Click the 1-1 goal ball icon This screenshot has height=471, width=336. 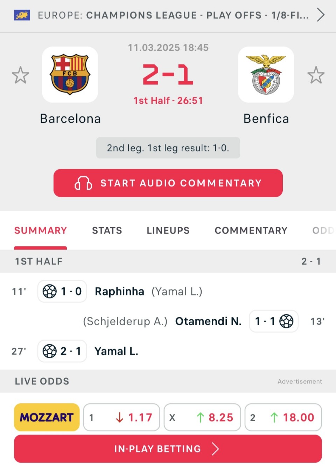(x=286, y=321)
